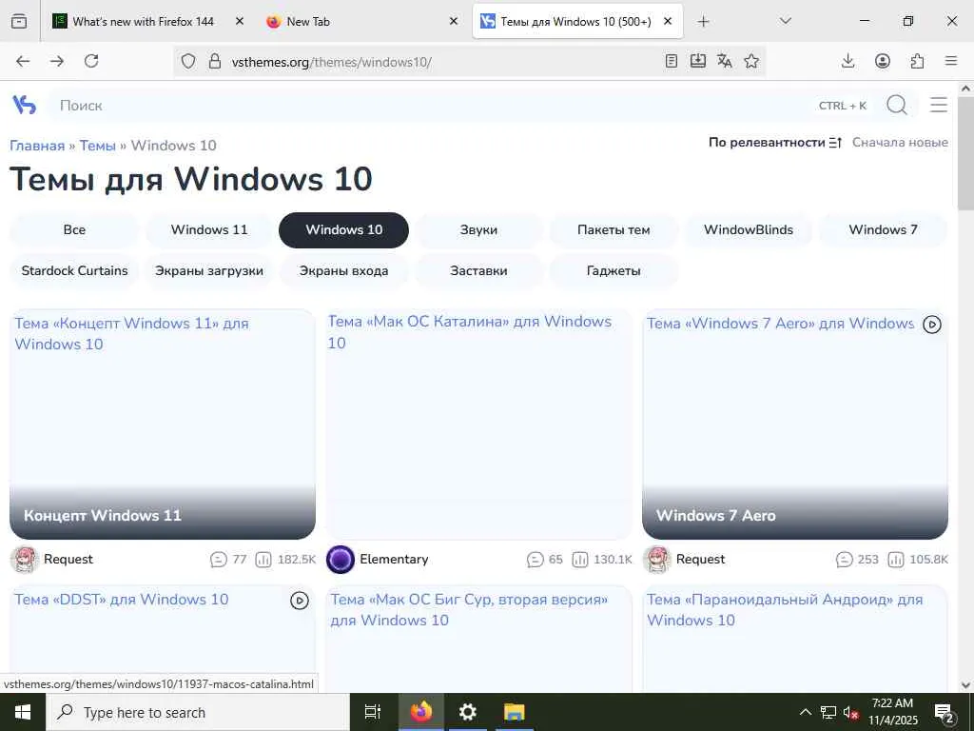Click the views stats icon showing 130.1K
Viewport: 974px width, 731px height.
click(x=579, y=560)
